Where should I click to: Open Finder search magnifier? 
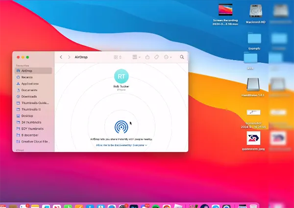click(182, 57)
